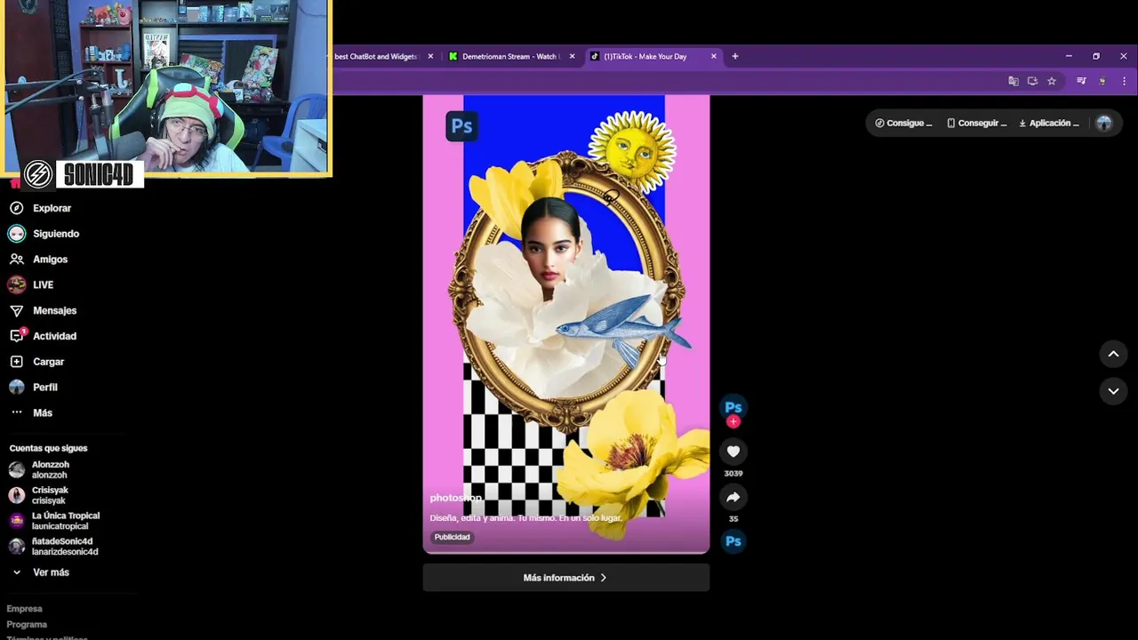This screenshot has height=640, width=1138.
Task: Open a new browser tab
Action: click(734, 56)
